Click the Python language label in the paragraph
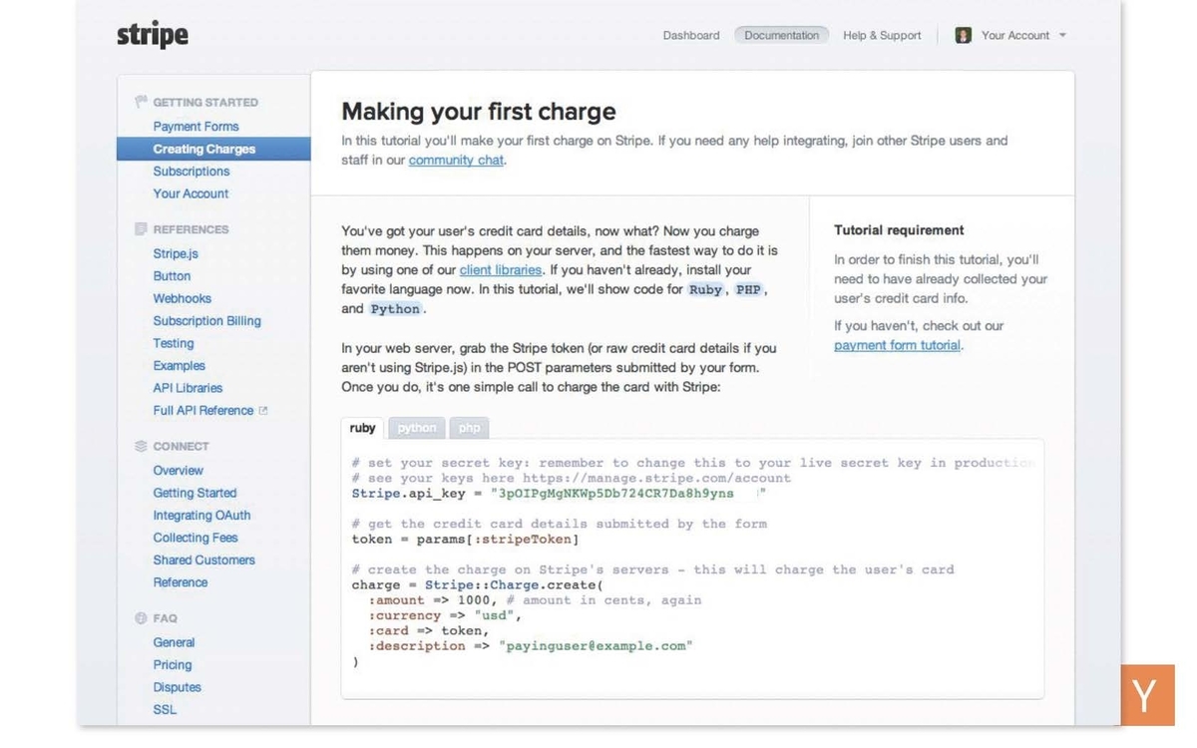 coord(395,309)
